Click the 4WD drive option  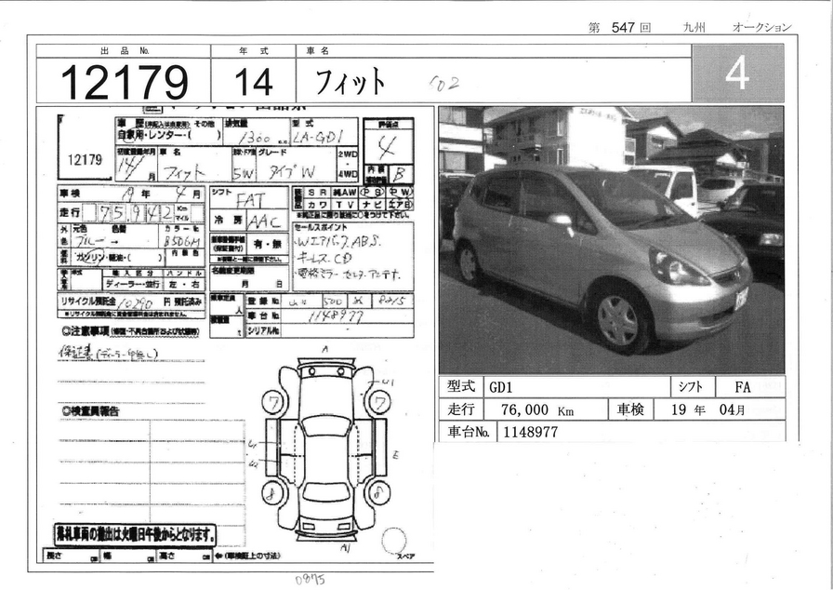[348, 173]
